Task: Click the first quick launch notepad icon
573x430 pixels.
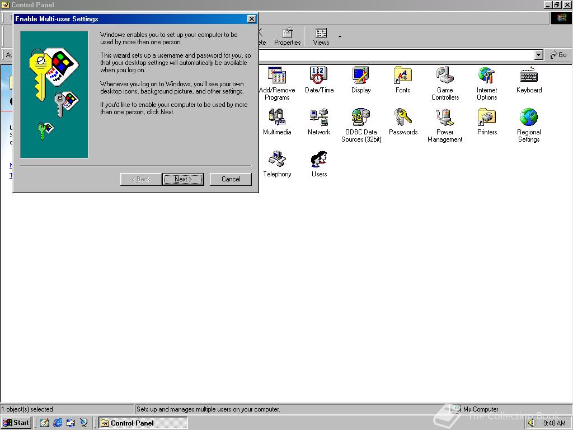Action: [x=45, y=423]
